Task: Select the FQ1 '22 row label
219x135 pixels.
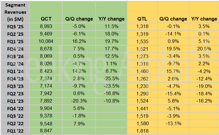Action: (15, 130)
